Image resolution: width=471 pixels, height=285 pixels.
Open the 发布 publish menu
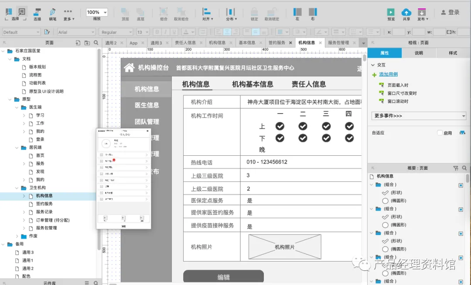tap(422, 14)
